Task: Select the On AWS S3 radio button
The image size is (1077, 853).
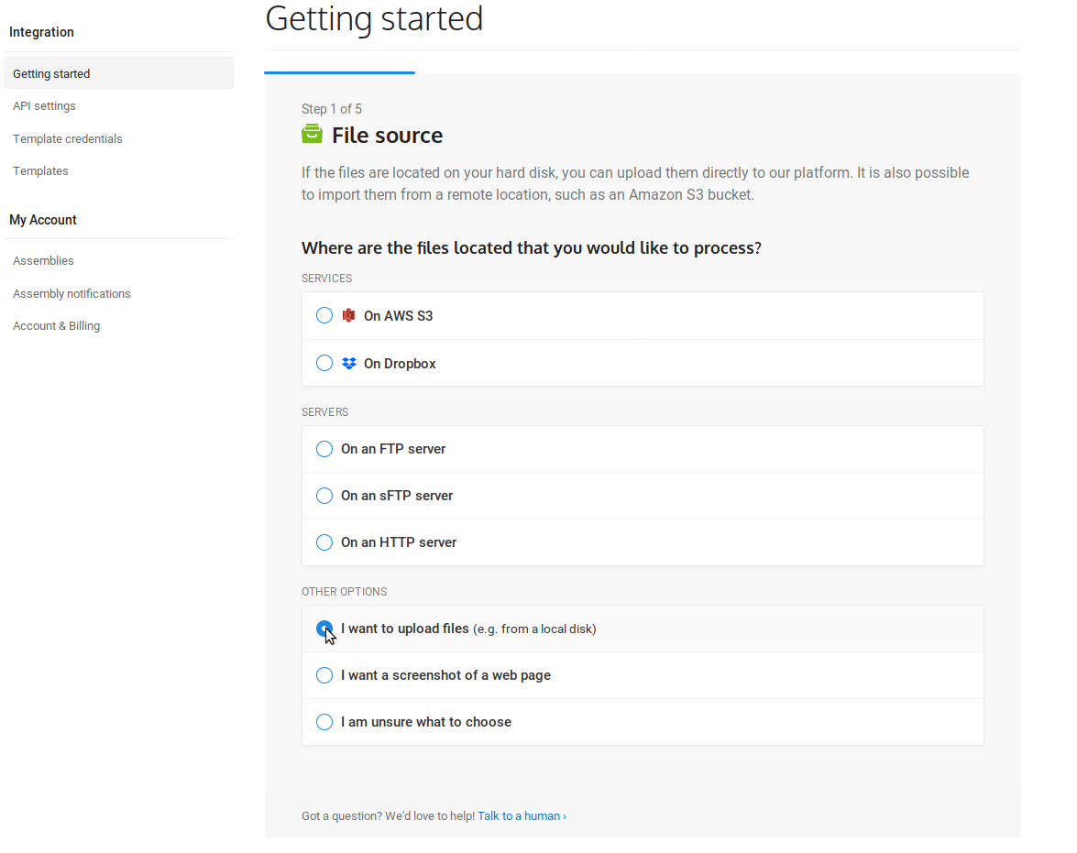Action: (324, 315)
